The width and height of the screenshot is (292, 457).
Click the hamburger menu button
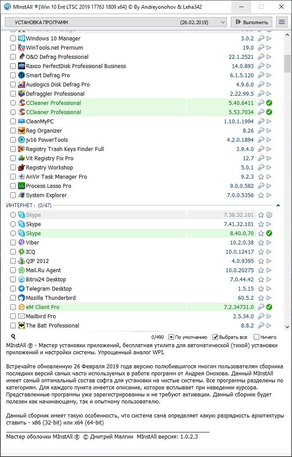coord(281,22)
